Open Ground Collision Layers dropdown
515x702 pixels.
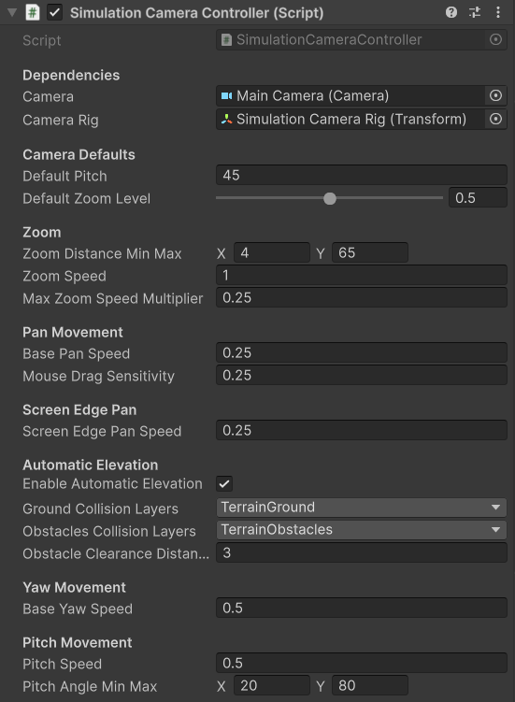pyautogui.click(x=362, y=508)
